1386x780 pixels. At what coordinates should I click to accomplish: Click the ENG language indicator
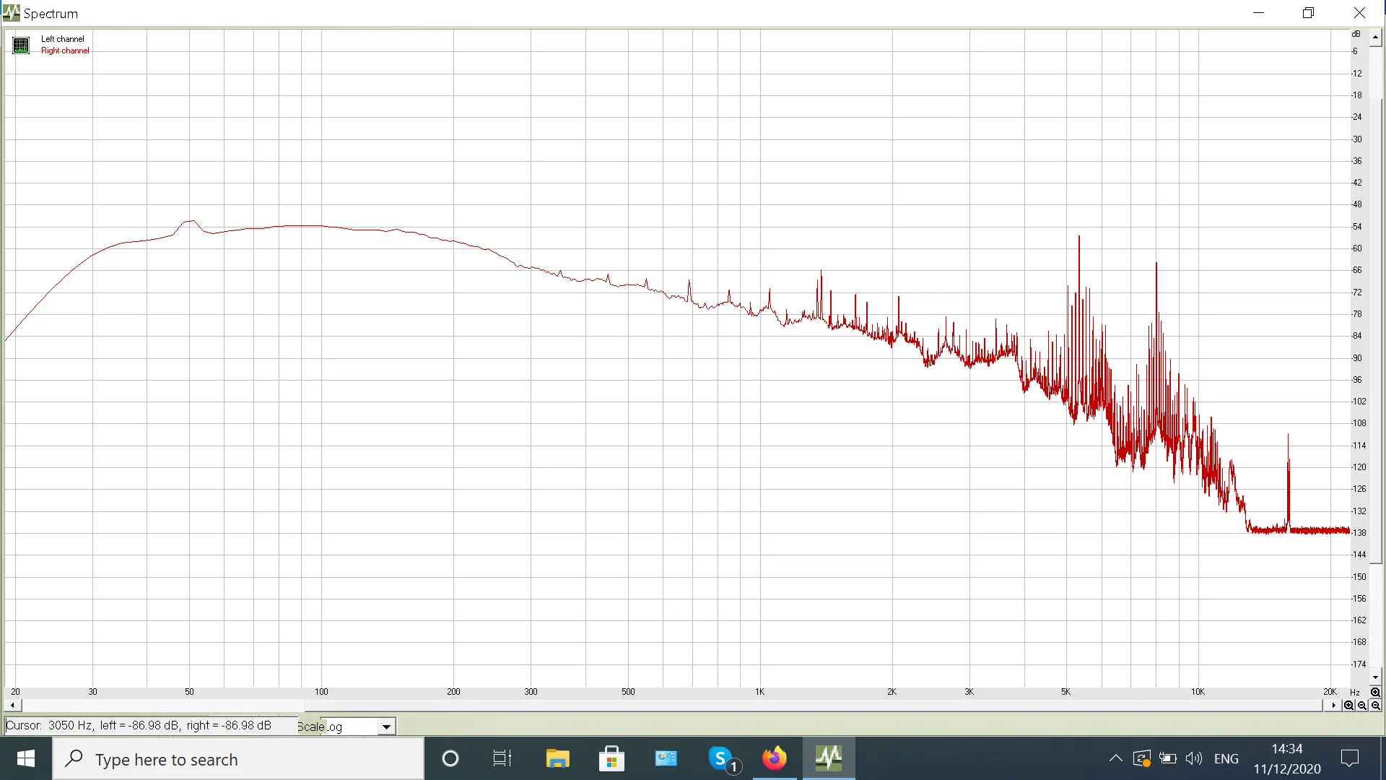click(1226, 759)
